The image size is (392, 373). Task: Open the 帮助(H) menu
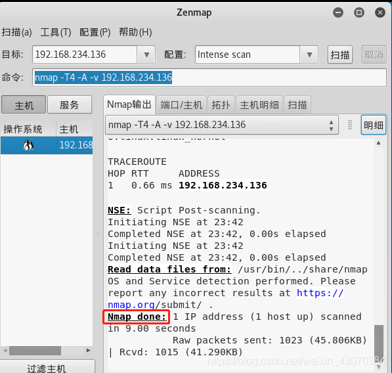pos(135,32)
